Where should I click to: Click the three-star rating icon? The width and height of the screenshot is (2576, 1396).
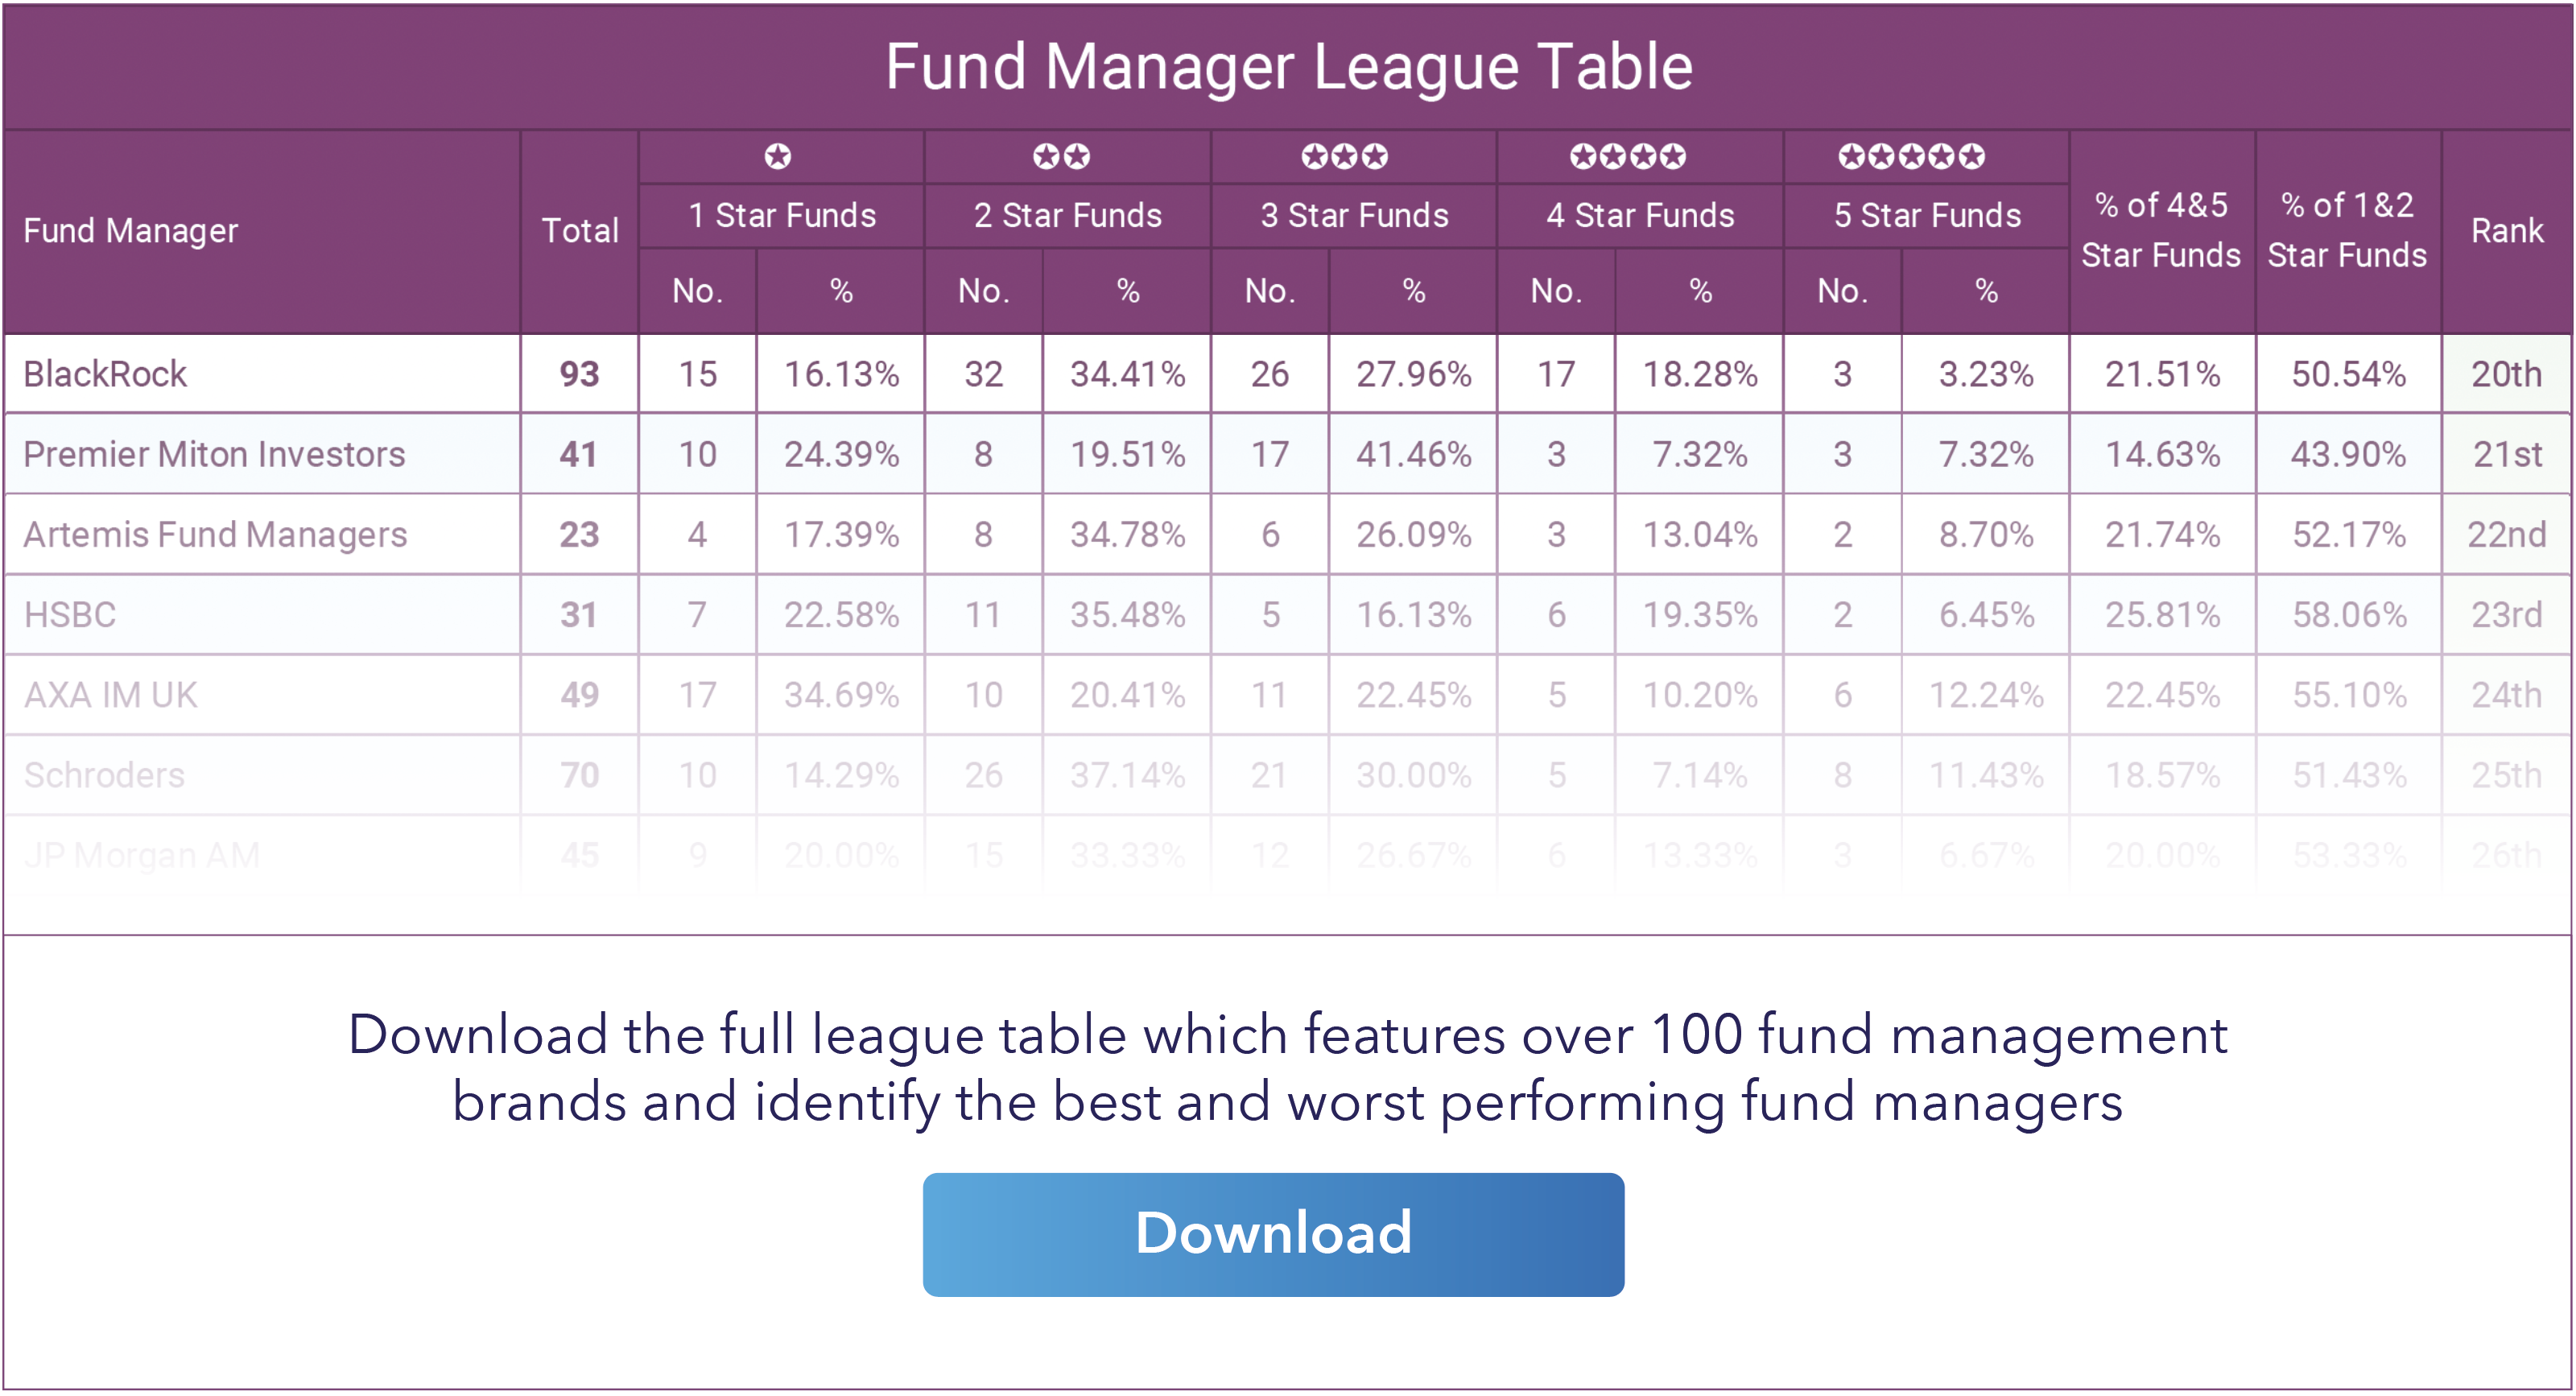coord(1345,157)
